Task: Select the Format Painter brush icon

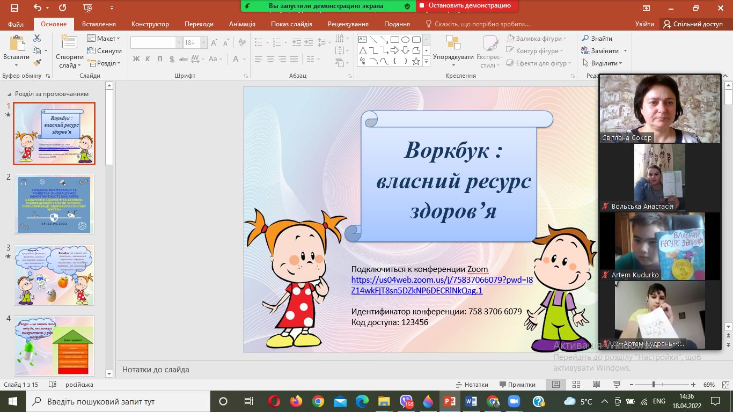Action: coord(37,63)
